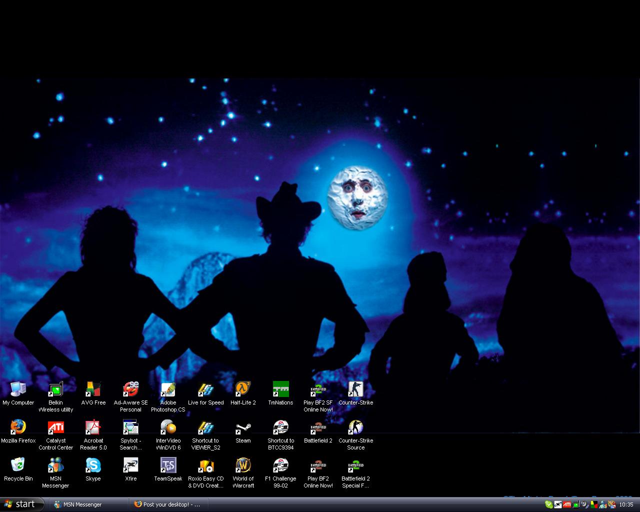Image resolution: width=640 pixels, height=512 pixels.
Task: Click the green Skype tray icon
Action: point(549,504)
